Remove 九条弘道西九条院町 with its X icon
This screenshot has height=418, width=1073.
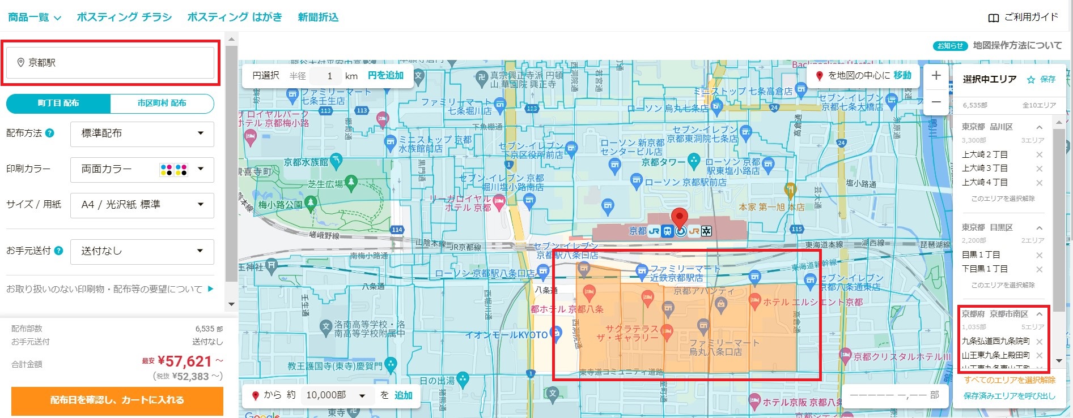pyautogui.click(x=1040, y=342)
